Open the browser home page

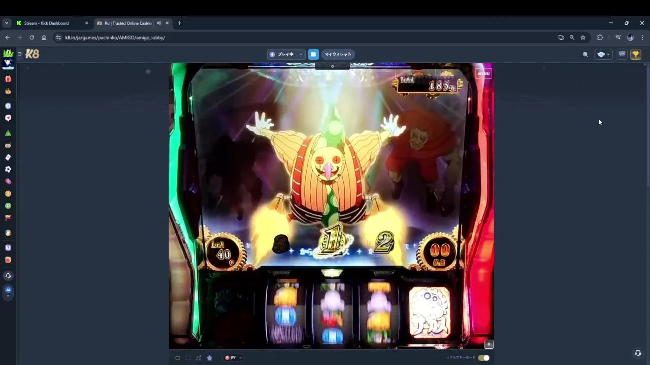[44, 38]
